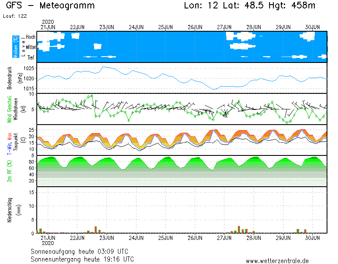338x264 pixels.
Task: Click the GFS – Meteogramm title
Action: click(50, 6)
